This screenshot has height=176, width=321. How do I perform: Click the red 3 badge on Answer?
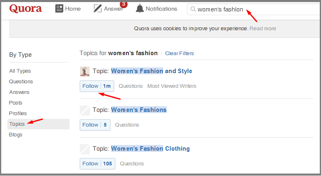coord(123,4)
